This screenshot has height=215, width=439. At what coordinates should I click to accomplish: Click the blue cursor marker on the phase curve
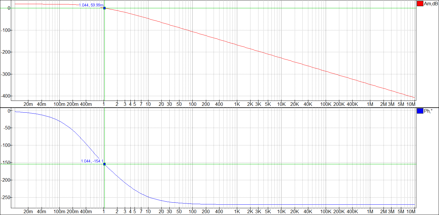pos(104,164)
